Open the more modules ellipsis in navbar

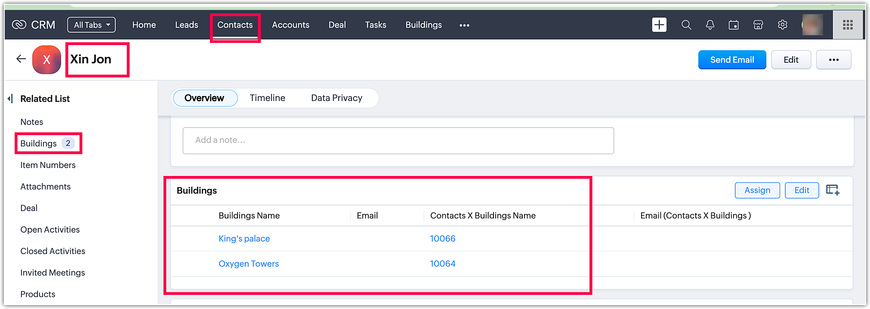[464, 25]
